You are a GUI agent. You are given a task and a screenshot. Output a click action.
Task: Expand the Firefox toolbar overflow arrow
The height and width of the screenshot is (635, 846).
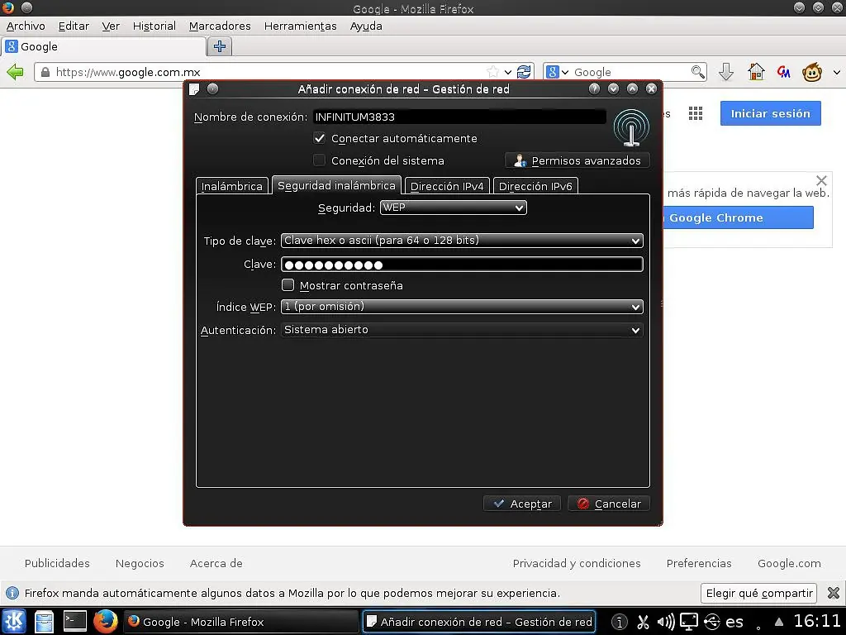[x=836, y=72]
